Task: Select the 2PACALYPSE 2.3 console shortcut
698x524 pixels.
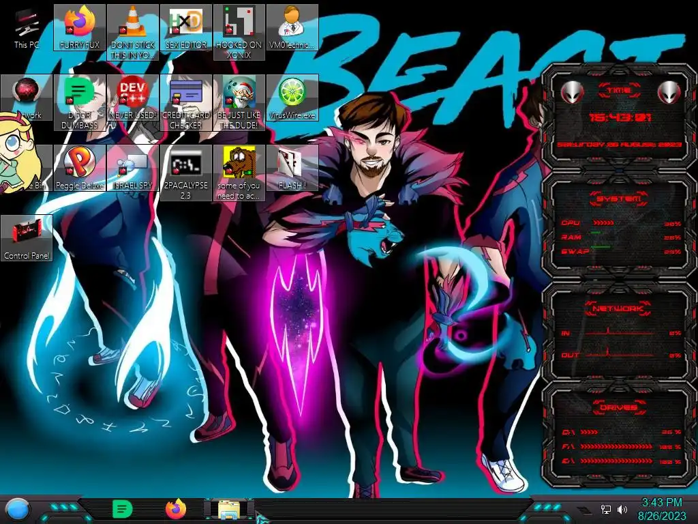Action: (x=186, y=173)
